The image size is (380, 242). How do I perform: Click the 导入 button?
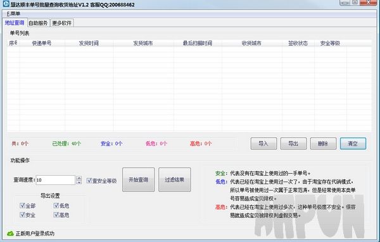tap(263, 143)
